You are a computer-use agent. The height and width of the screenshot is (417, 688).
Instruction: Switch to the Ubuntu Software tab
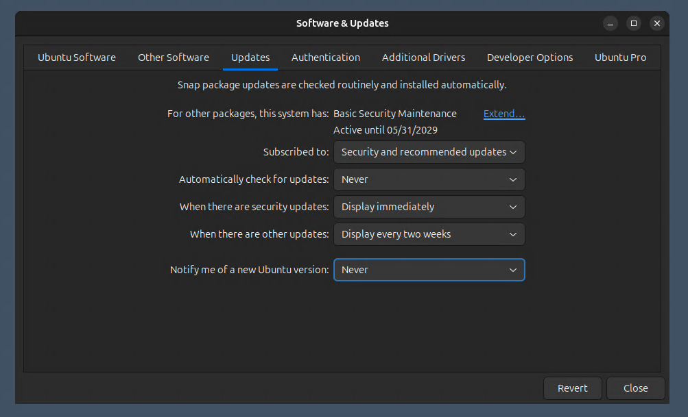click(77, 58)
